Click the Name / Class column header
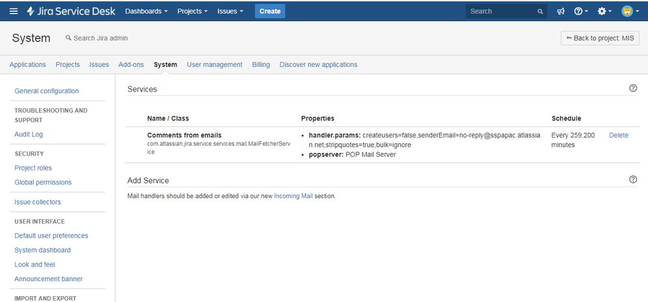The image size is (648, 302). [168, 118]
